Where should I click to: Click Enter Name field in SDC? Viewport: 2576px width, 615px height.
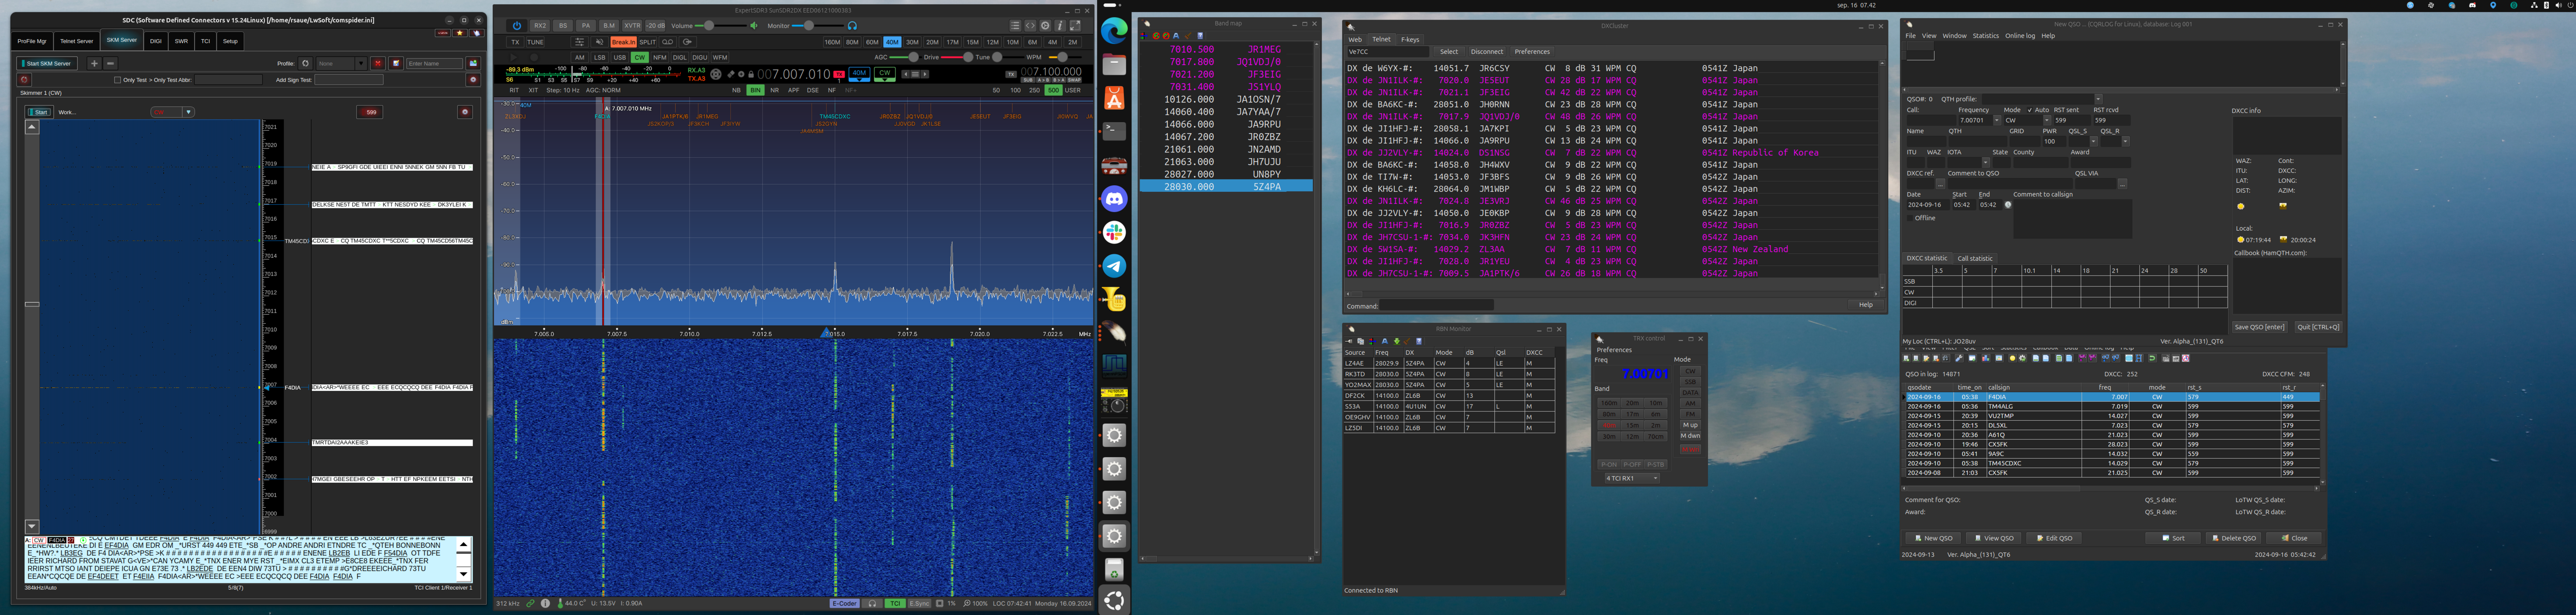[x=434, y=63]
